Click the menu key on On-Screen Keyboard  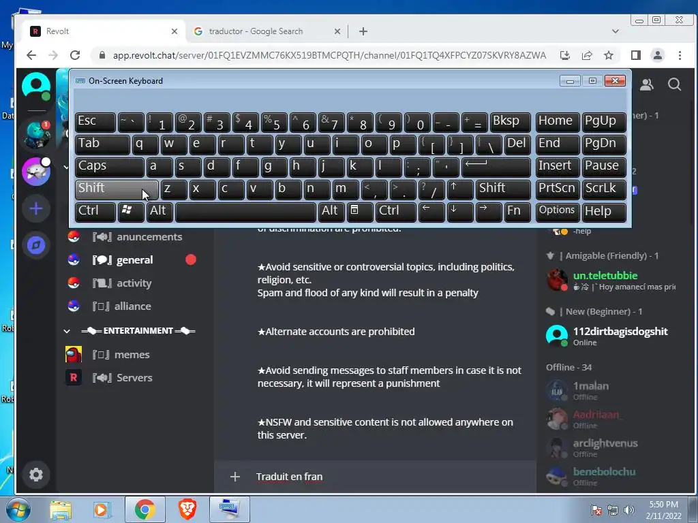tap(360, 211)
